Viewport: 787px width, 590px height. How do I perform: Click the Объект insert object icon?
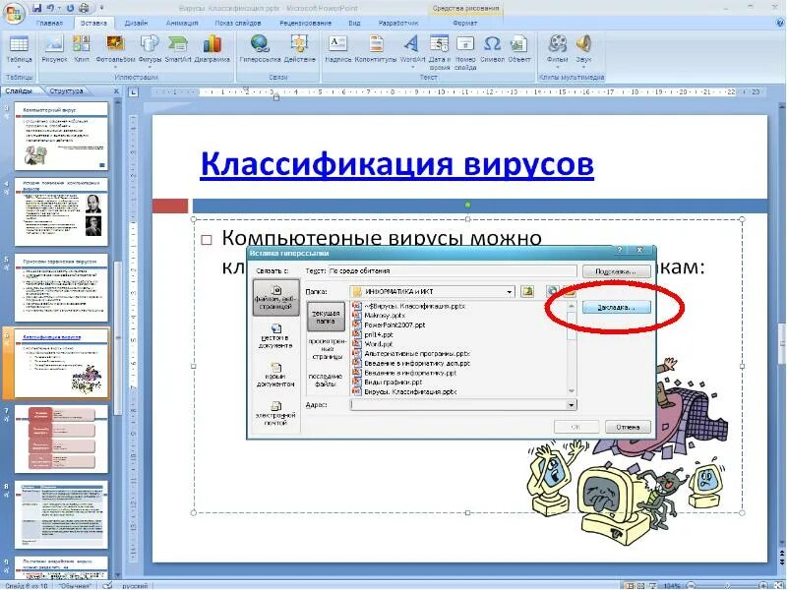point(519,49)
